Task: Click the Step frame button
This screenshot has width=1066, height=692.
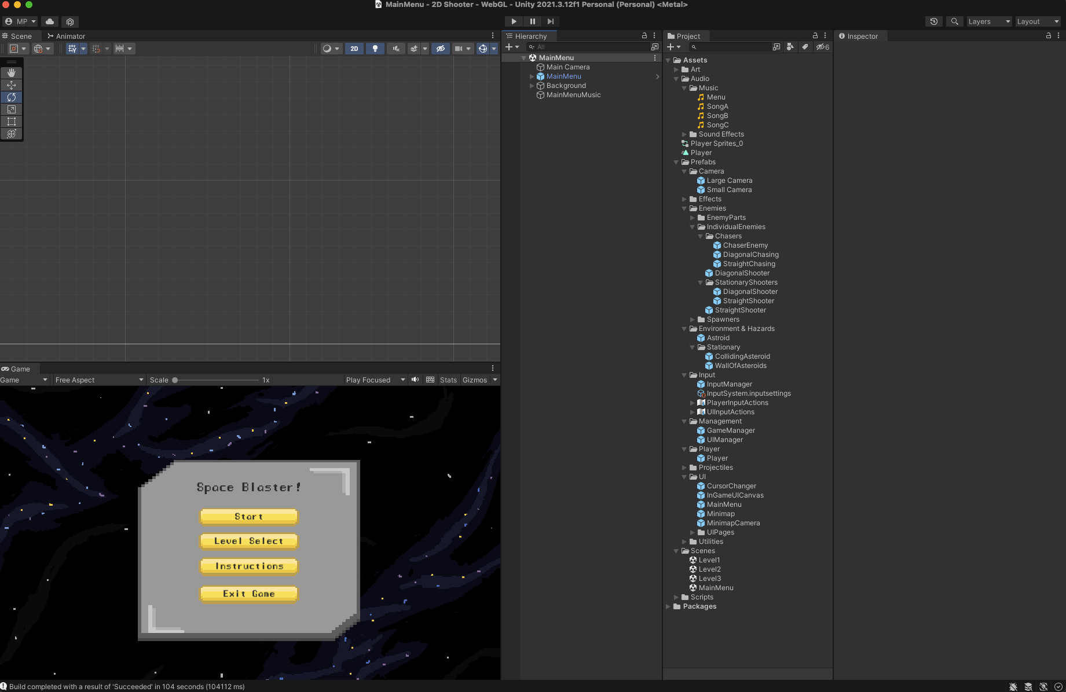Action: (550, 21)
